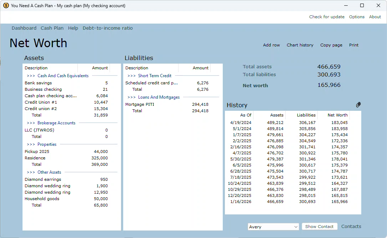Click the paperclip icon beside History
The width and height of the screenshot is (387, 238).
pyautogui.click(x=358, y=105)
